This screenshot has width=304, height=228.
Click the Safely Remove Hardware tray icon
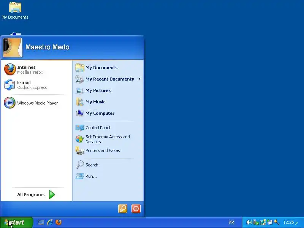[256, 222]
